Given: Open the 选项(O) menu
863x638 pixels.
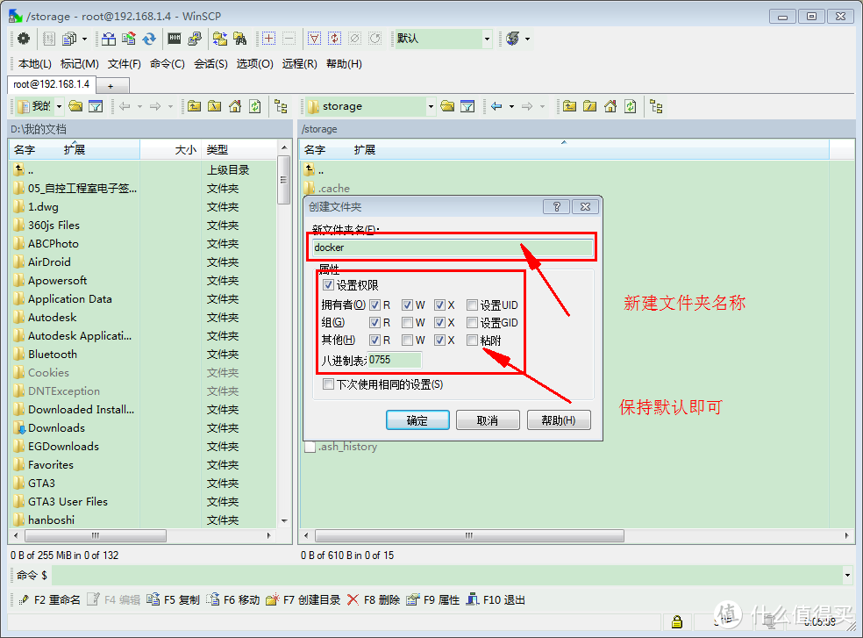Looking at the screenshot, I should (x=254, y=64).
